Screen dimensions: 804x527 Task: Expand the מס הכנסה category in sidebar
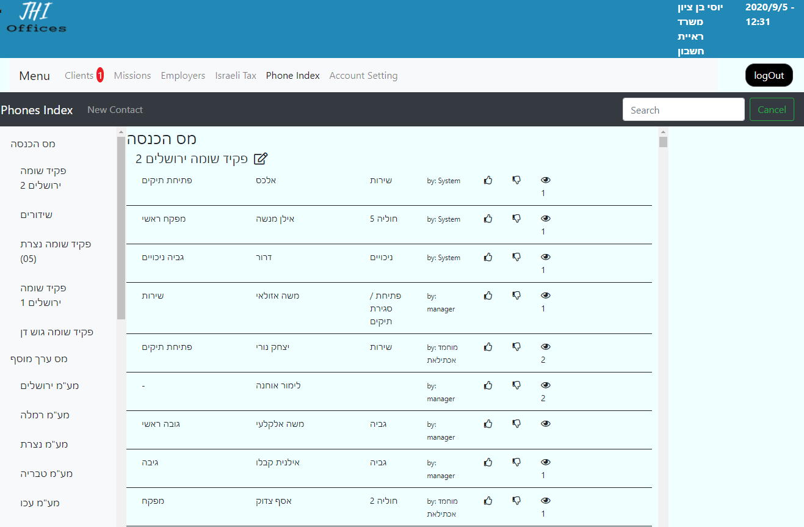point(33,144)
